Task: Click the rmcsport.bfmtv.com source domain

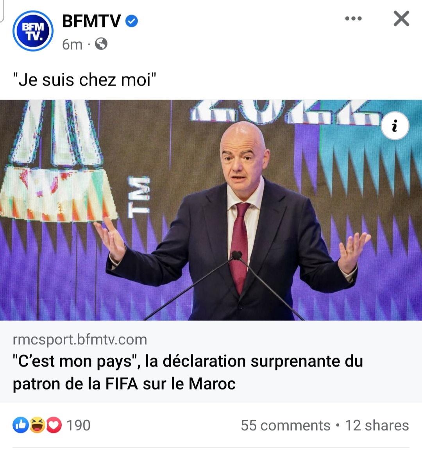Action: pyautogui.click(x=80, y=339)
